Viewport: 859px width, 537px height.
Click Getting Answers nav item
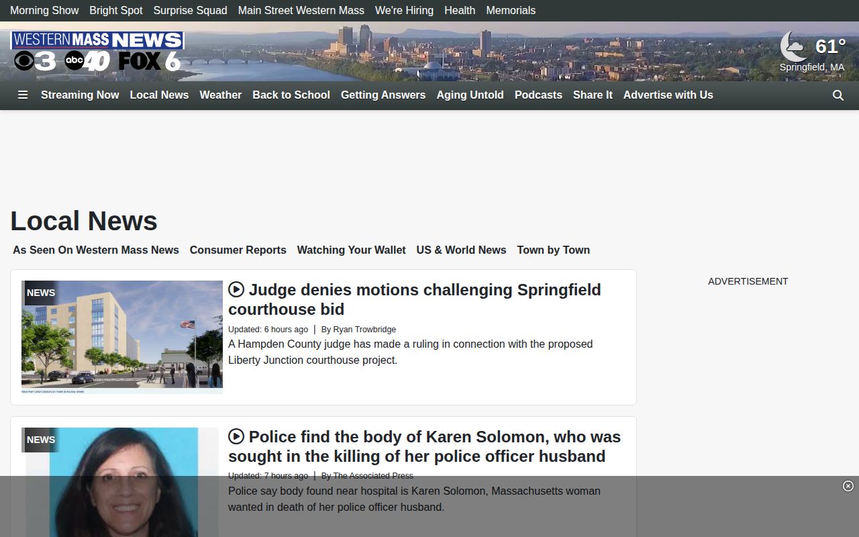coord(383,95)
